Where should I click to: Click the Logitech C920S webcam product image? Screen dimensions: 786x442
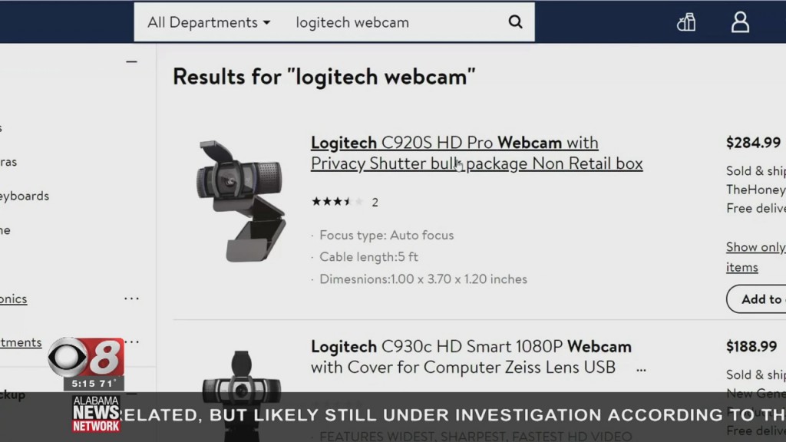click(x=240, y=200)
